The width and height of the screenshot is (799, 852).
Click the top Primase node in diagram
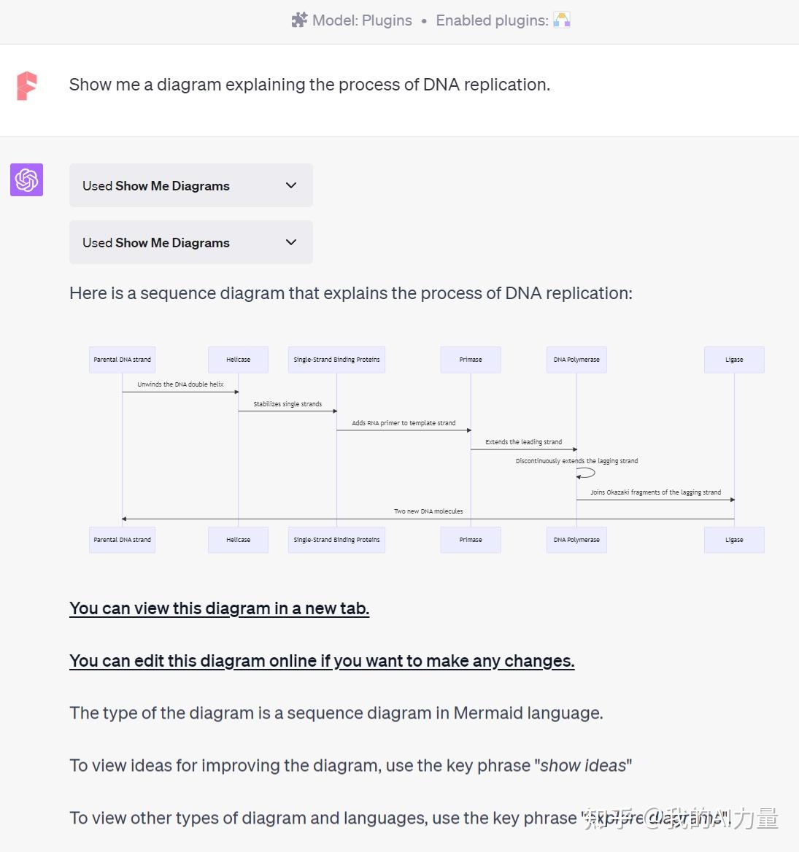(471, 360)
